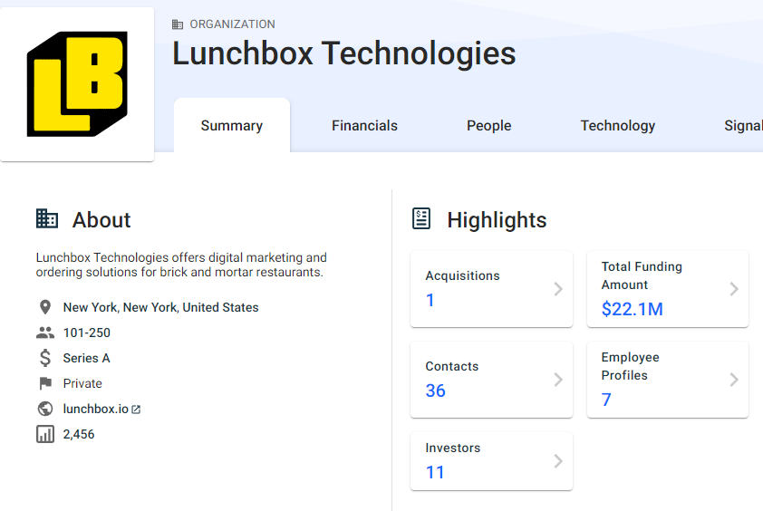Click the Contacts count 36
Screen dimensions: 763x511
click(x=436, y=390)
